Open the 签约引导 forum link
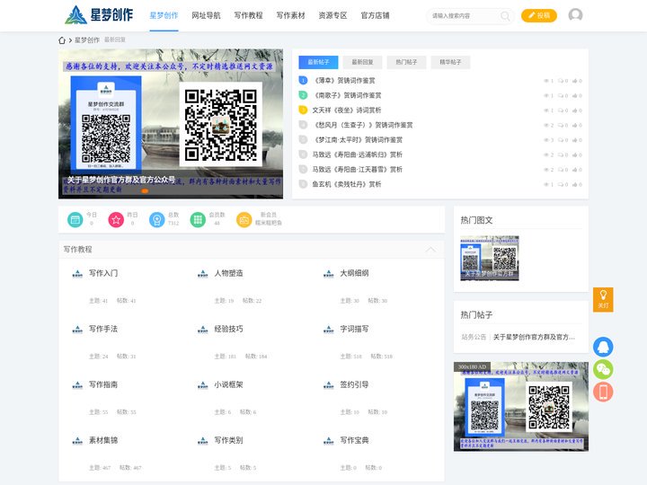 [x=354, y=384]
